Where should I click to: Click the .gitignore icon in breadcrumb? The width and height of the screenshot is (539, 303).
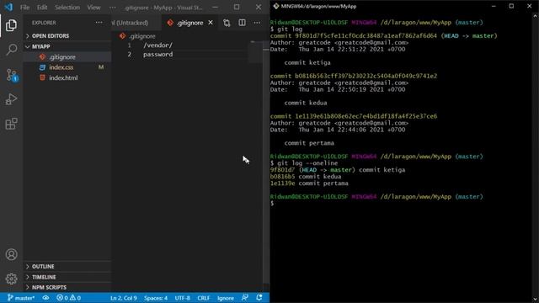[122, 35]
